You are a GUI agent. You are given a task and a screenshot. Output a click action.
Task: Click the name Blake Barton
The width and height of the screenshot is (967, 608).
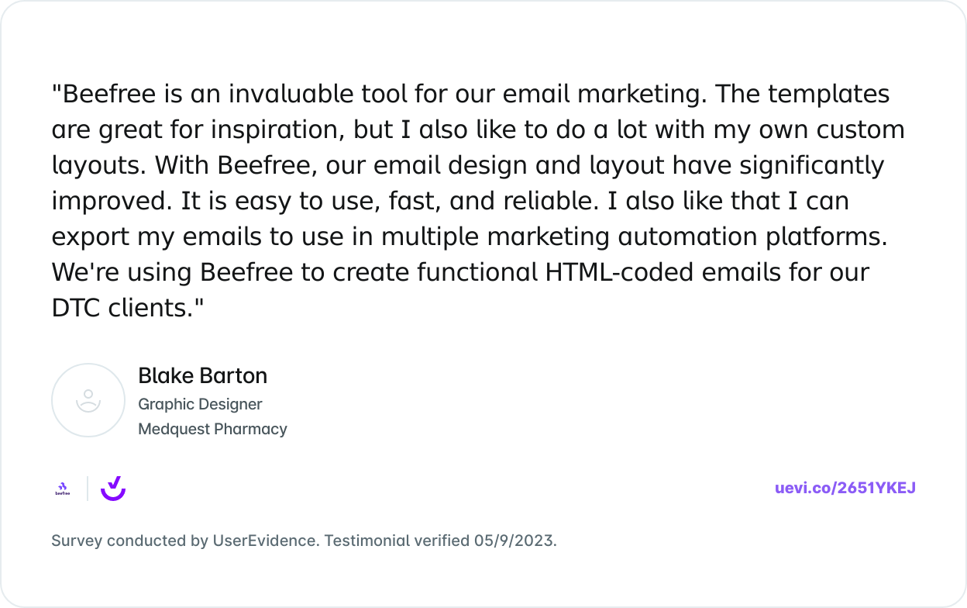coord(202,376)
